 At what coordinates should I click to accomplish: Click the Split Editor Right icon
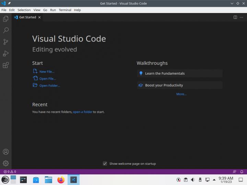point(235,17)
